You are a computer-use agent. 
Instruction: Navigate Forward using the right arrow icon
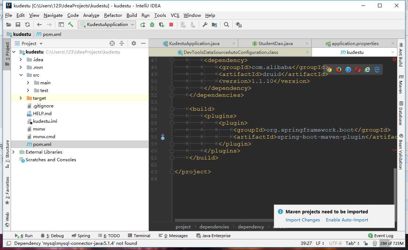[49, 25]
